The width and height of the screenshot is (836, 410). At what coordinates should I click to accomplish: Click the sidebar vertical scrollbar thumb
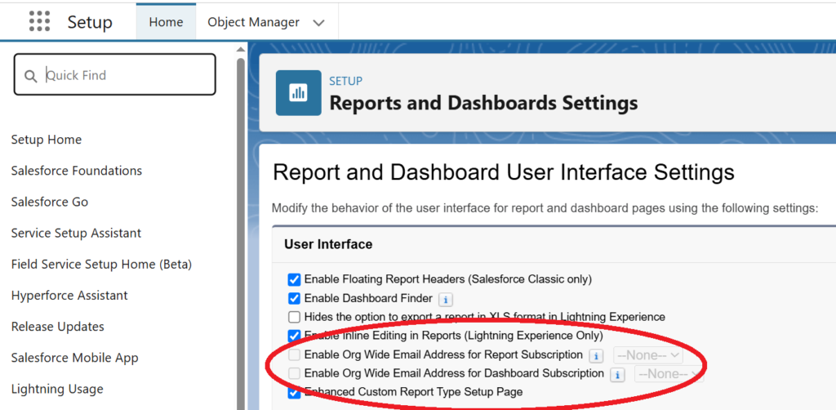coord(241,233)
